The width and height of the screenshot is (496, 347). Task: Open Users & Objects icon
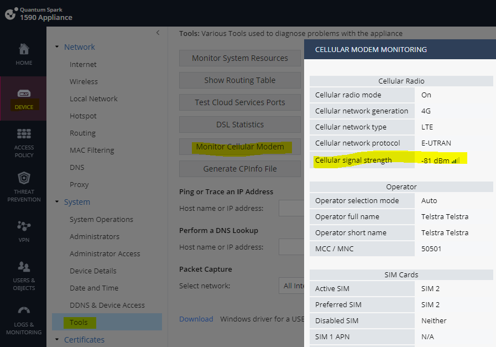pos(24,268)
